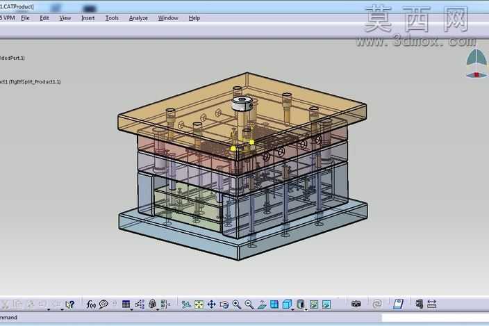Click the 3D compass in viewport corner
Screen dimensions: 489x326
476,63
